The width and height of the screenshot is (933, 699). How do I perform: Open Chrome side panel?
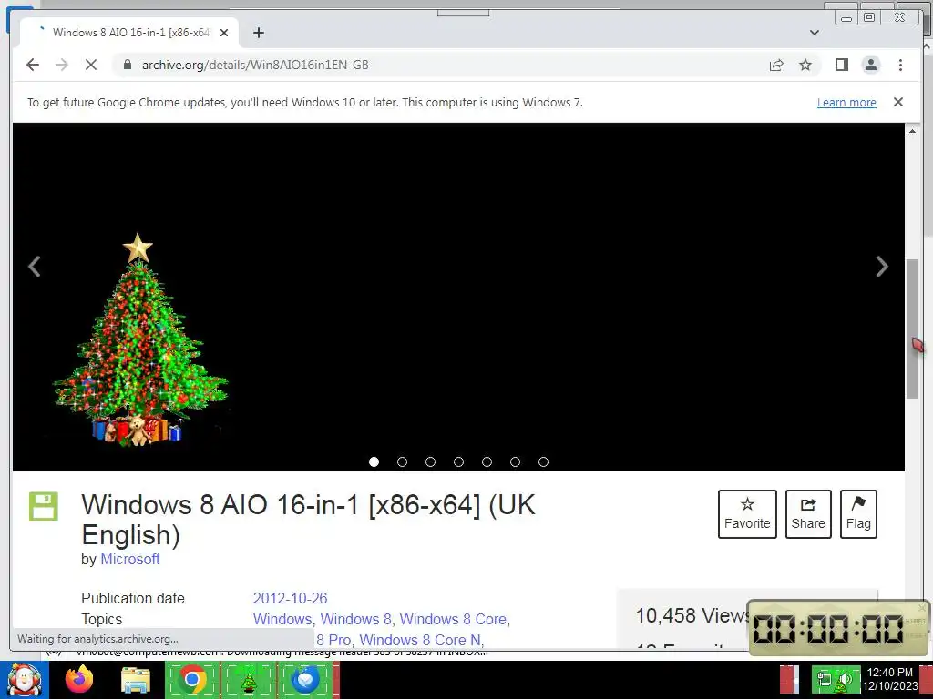coord(841,65)
